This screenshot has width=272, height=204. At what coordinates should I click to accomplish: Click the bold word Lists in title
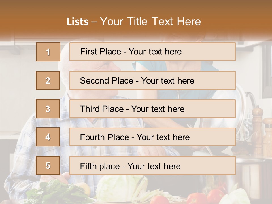[78, 22]
